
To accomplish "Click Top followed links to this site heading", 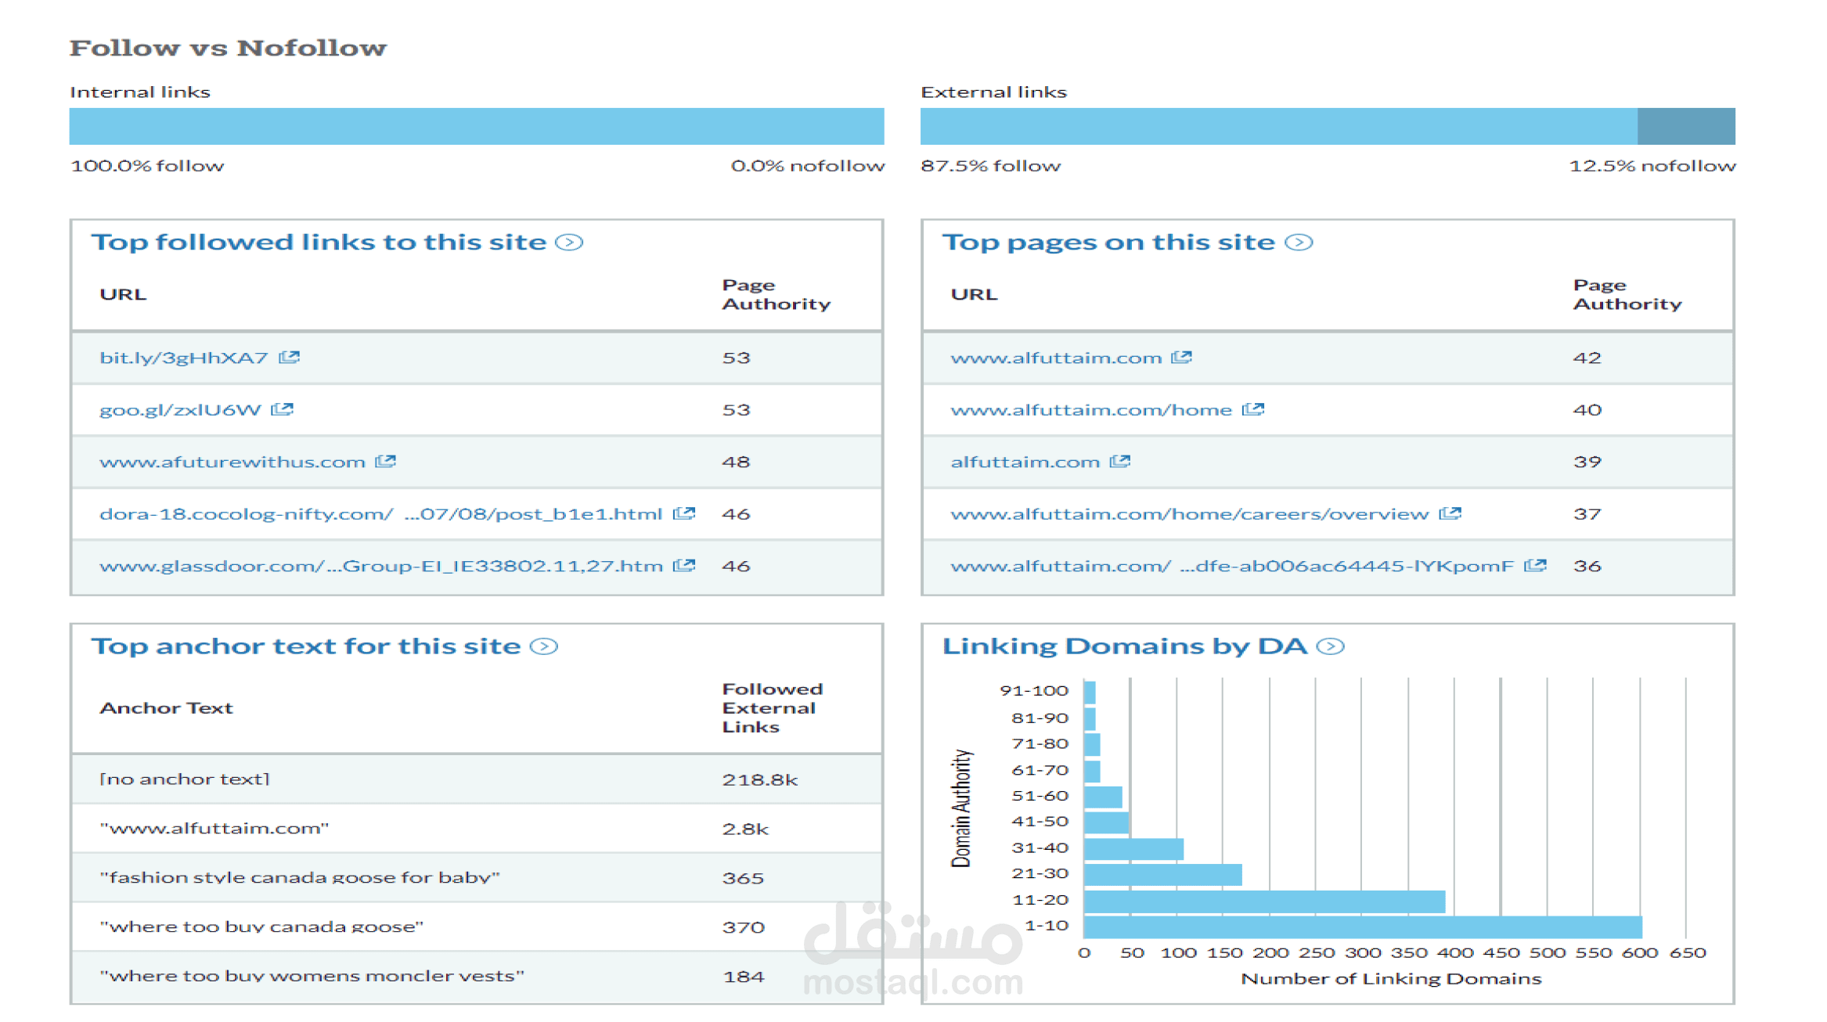I will (319, 243).
